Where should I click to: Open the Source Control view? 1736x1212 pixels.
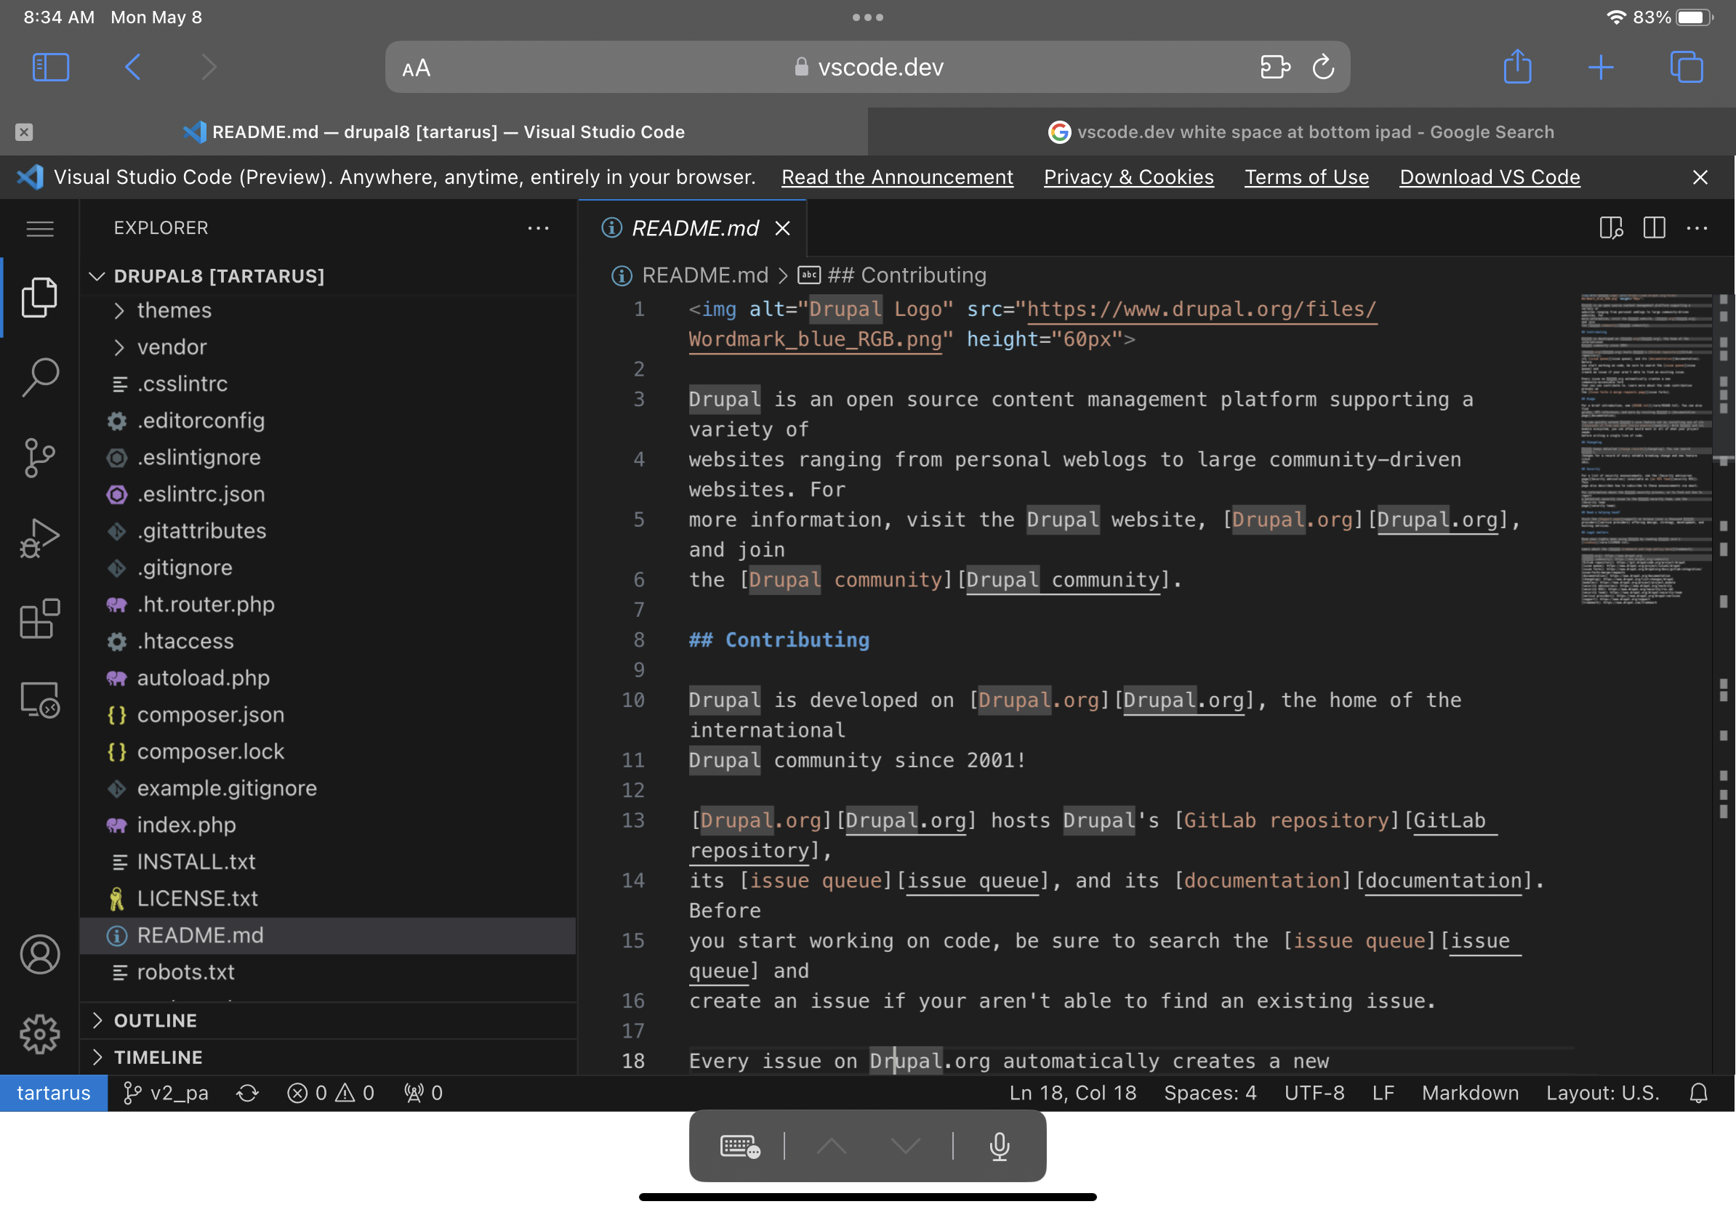(x=39, y=457)
